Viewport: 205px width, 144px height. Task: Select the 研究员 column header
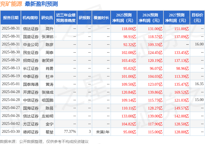click(47, 18)
